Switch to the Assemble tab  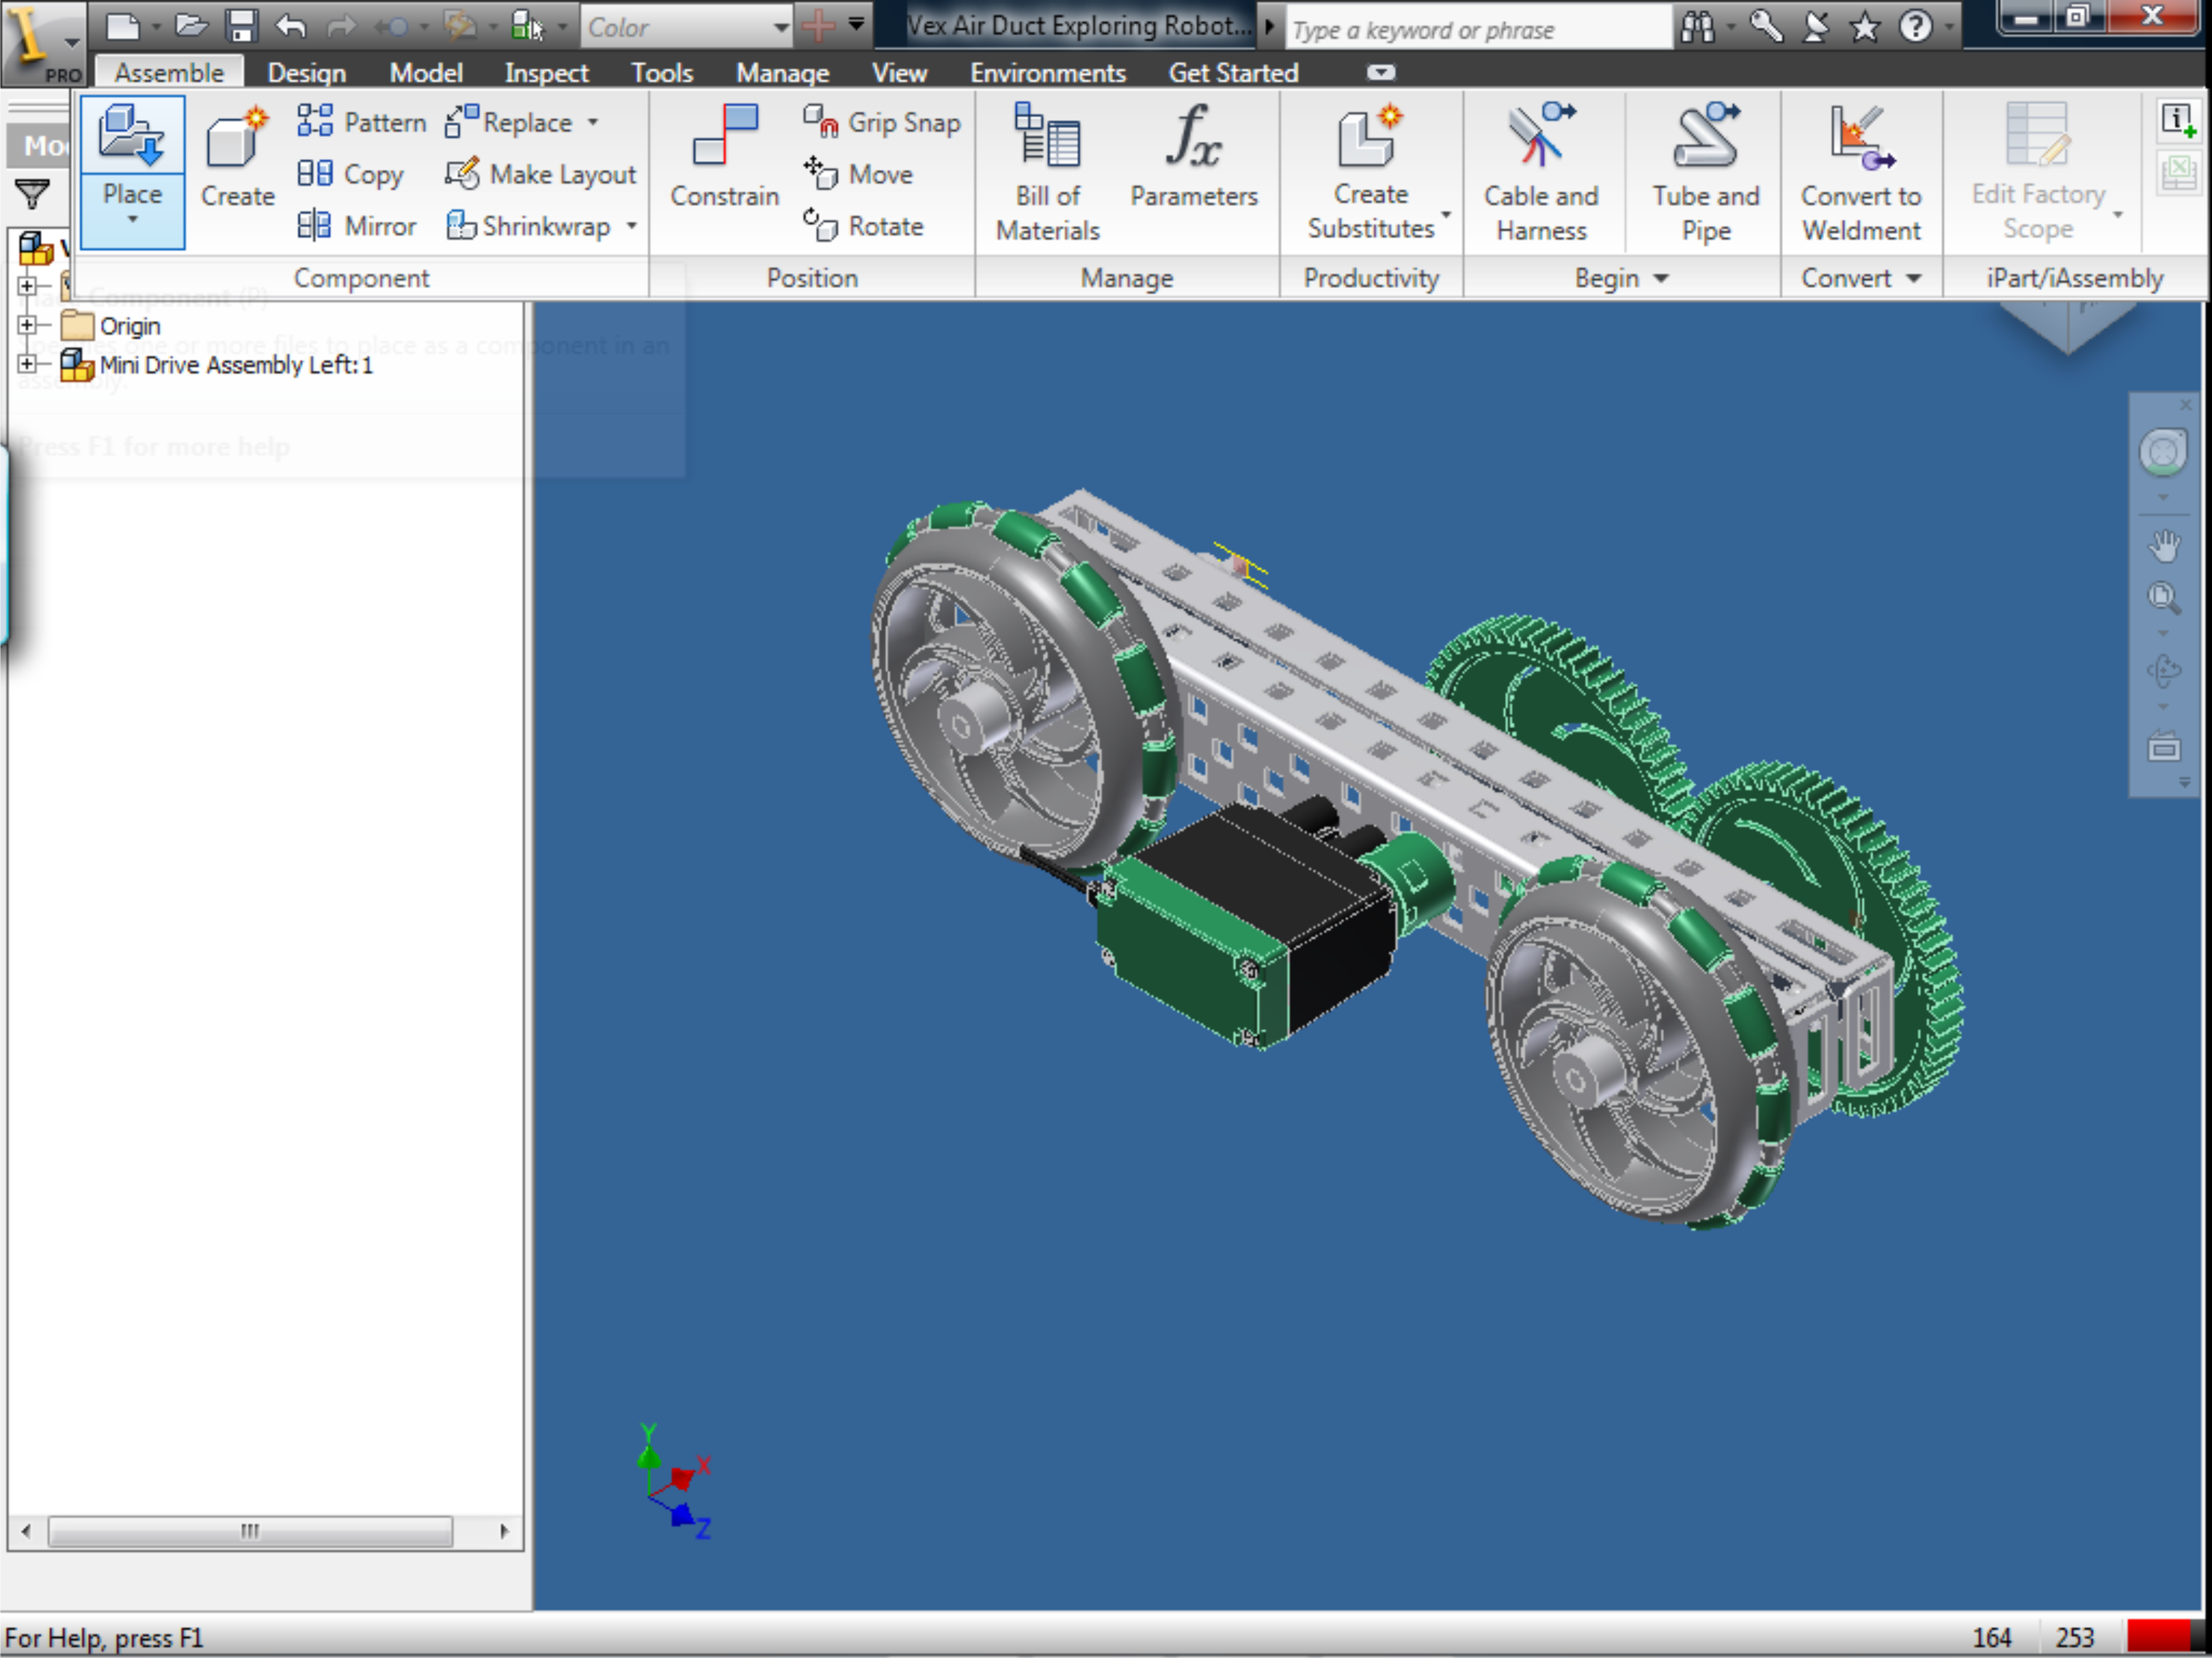coord(169,73)
